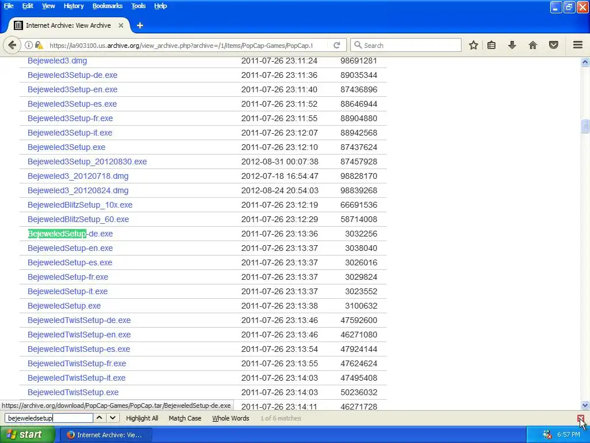
Task: Jump to next find match arrow
Action: pos(112,418)
